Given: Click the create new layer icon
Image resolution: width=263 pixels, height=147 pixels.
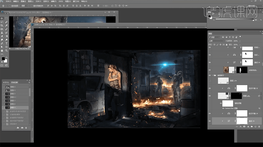Looking at the screenshot, I should point(256,127).
